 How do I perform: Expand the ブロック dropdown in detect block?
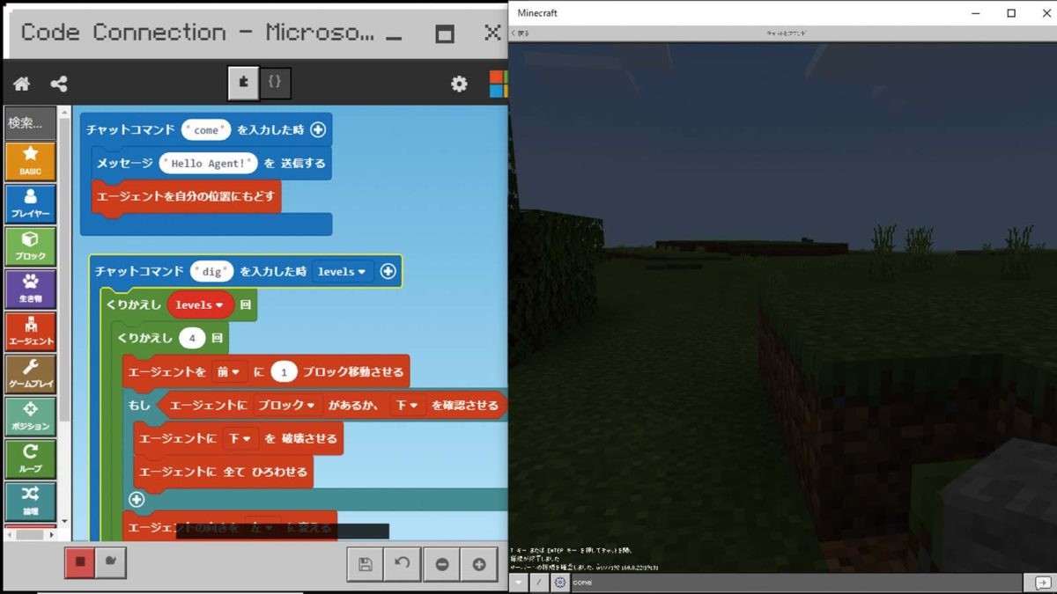[286, 406]
